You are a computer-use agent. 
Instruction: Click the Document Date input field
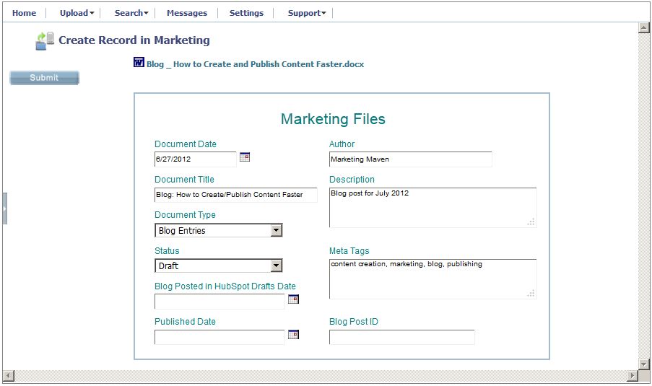[196, 159]
